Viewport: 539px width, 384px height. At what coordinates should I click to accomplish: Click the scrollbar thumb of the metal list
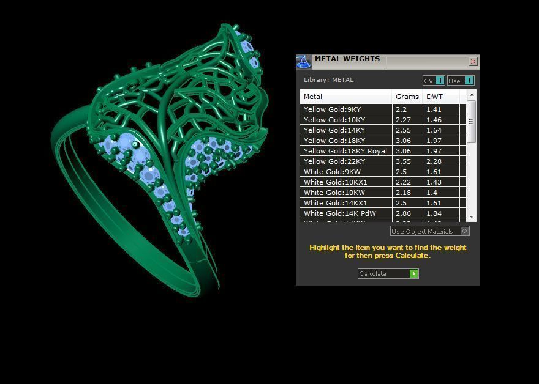click(472, 122)
